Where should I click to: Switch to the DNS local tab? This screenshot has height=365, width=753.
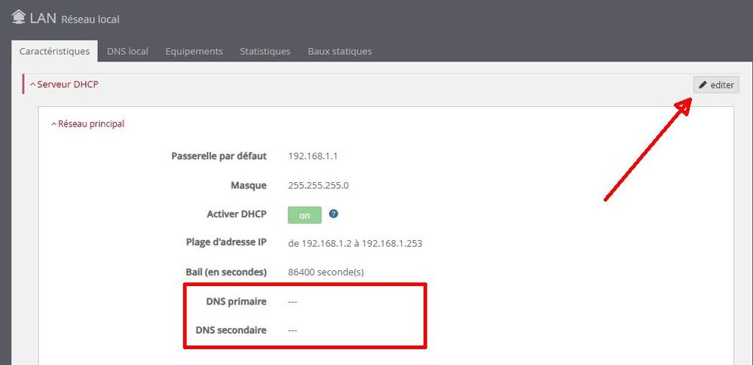(x=127, y=51)
